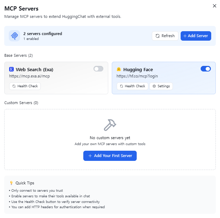
Task: Click 'Only connect to servers you trust' tip
Action: pos(37,191)
